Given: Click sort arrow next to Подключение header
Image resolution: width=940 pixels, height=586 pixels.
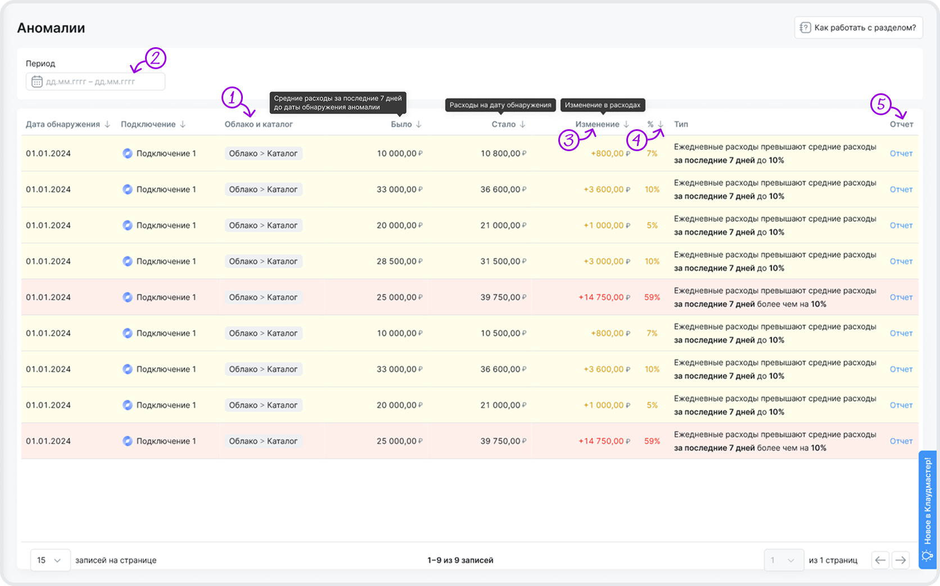Looking at the screenshot, I should point(183,125).
